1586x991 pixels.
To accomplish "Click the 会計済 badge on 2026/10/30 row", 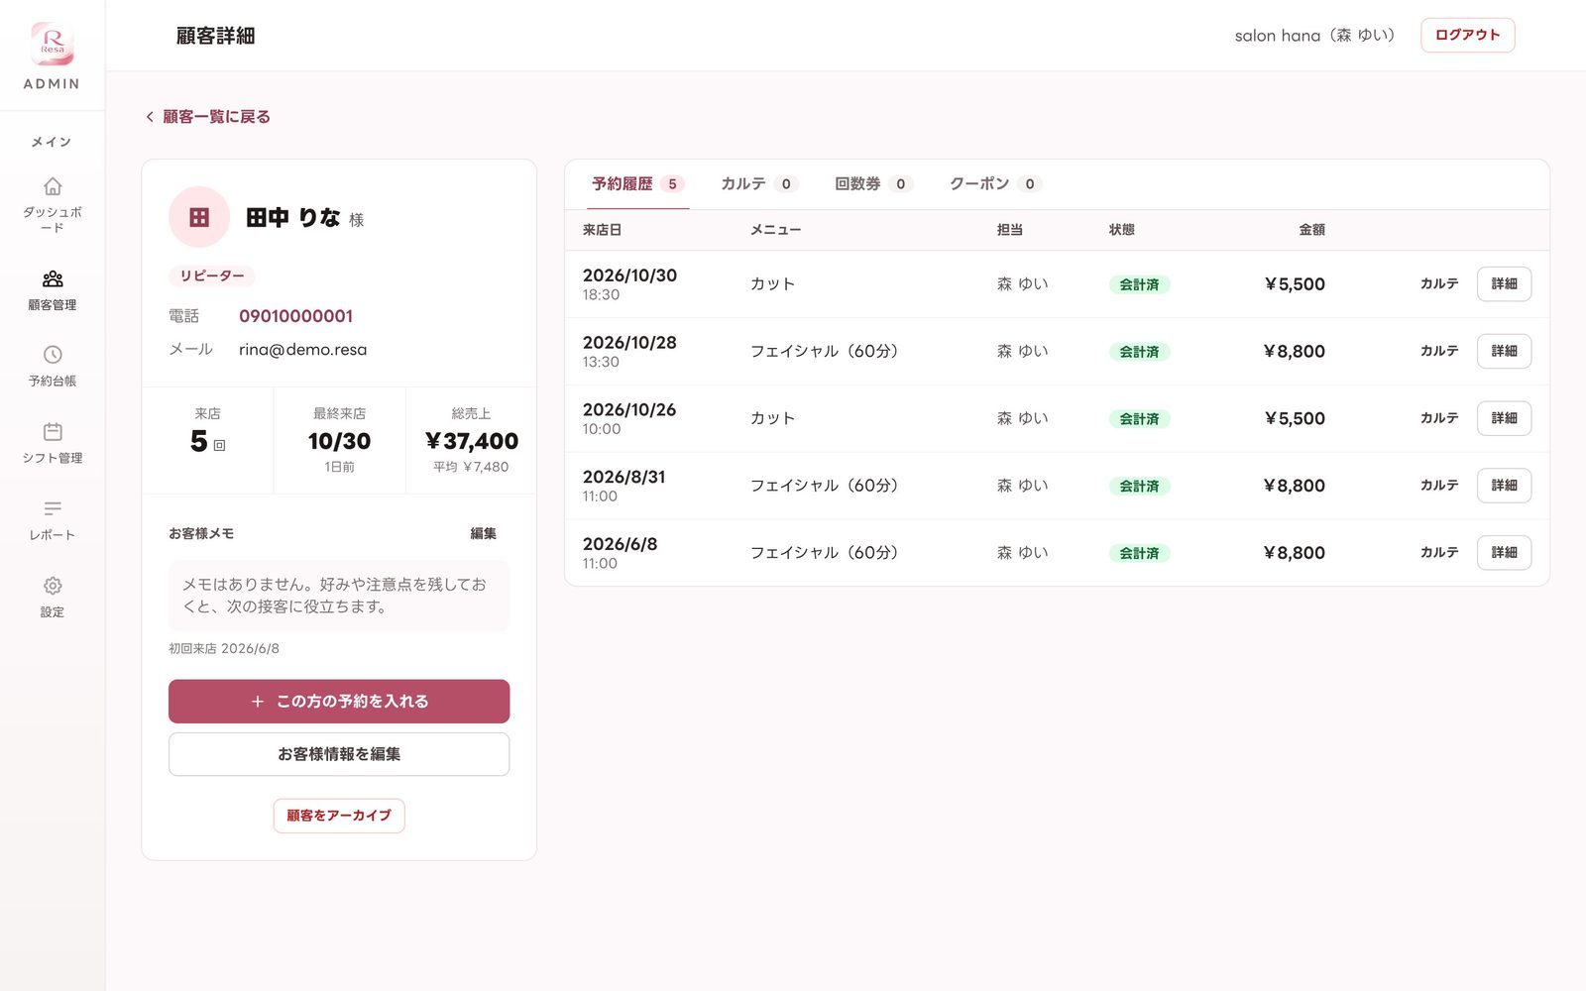I will (x=1139, y=284).
